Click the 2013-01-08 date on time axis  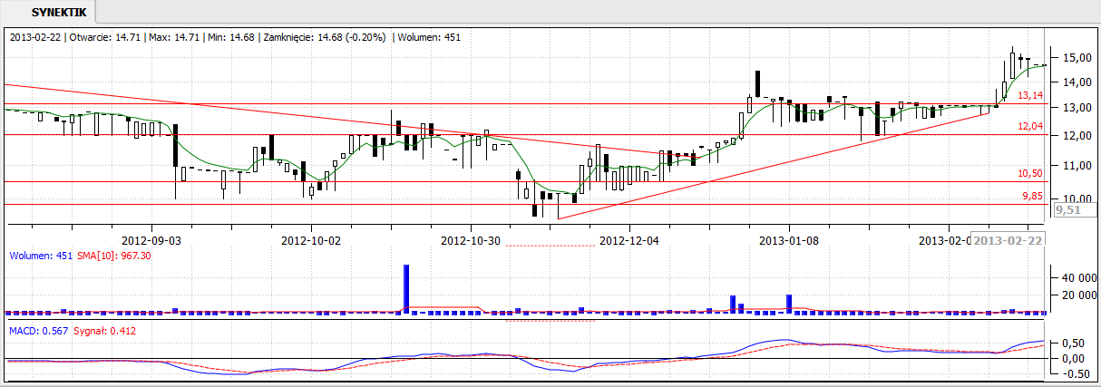(x=789, y=240)
